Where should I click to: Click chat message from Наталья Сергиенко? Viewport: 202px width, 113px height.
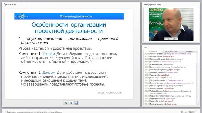[163, 86]
